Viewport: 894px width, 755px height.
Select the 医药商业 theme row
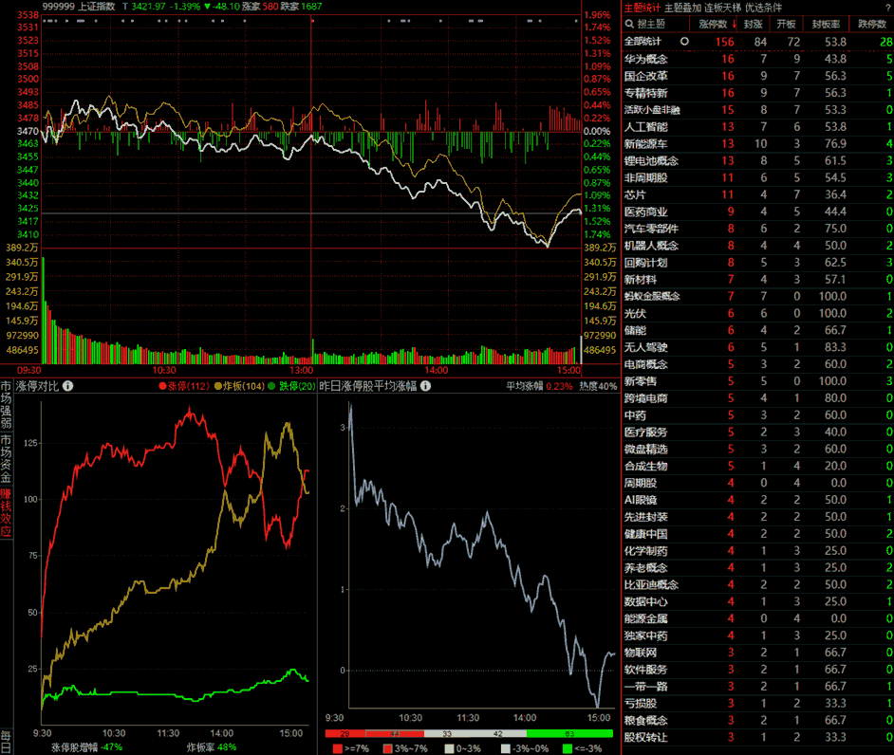click(x=758, y=212)
